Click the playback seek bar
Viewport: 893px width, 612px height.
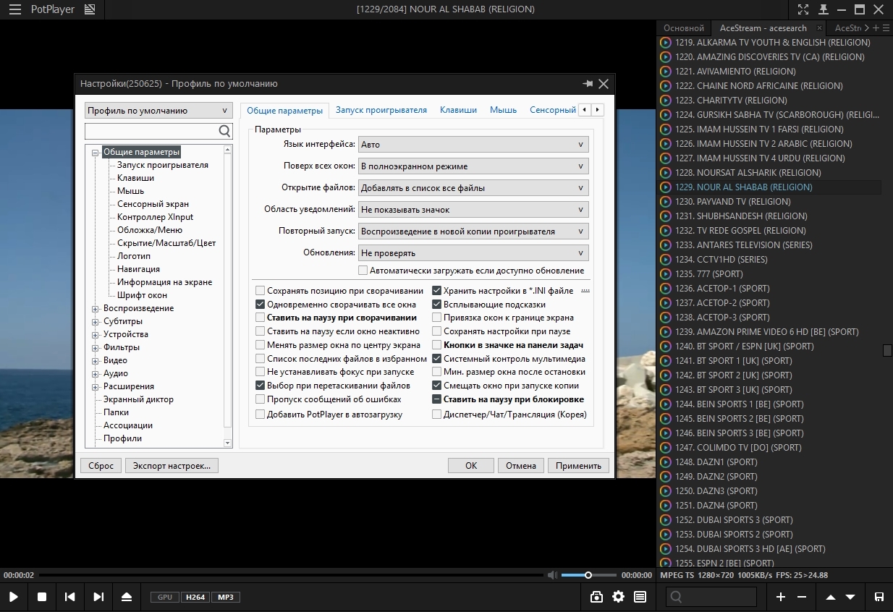(291, 575)
